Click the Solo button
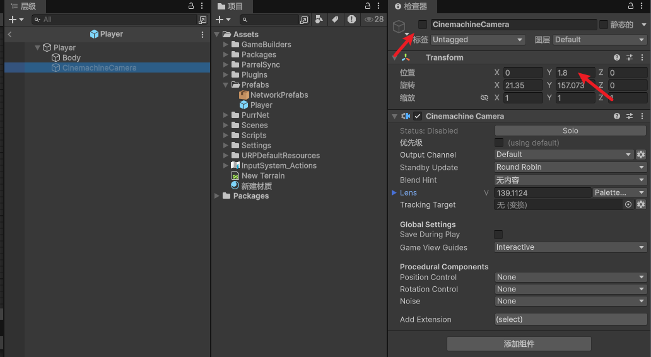The width and height of the screenshot is (651, 357). (570, 131)
